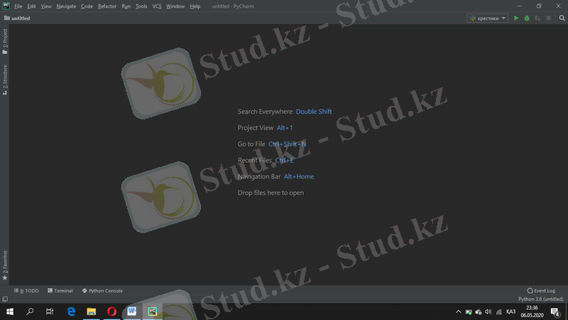Open the Windows notification center icon
Screen dimensions: 568x320
click(x=555, y=311)
